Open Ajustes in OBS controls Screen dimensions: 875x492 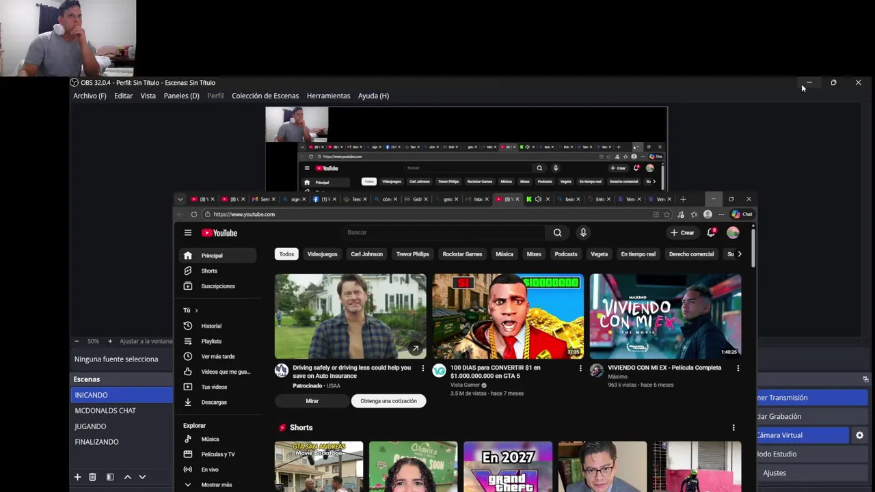coord(811,473)
